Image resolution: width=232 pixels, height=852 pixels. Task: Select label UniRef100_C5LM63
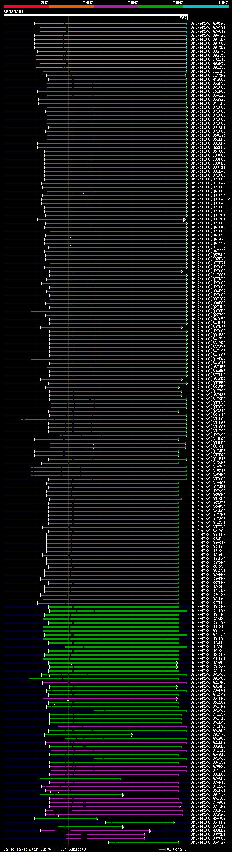coord(208,423)
